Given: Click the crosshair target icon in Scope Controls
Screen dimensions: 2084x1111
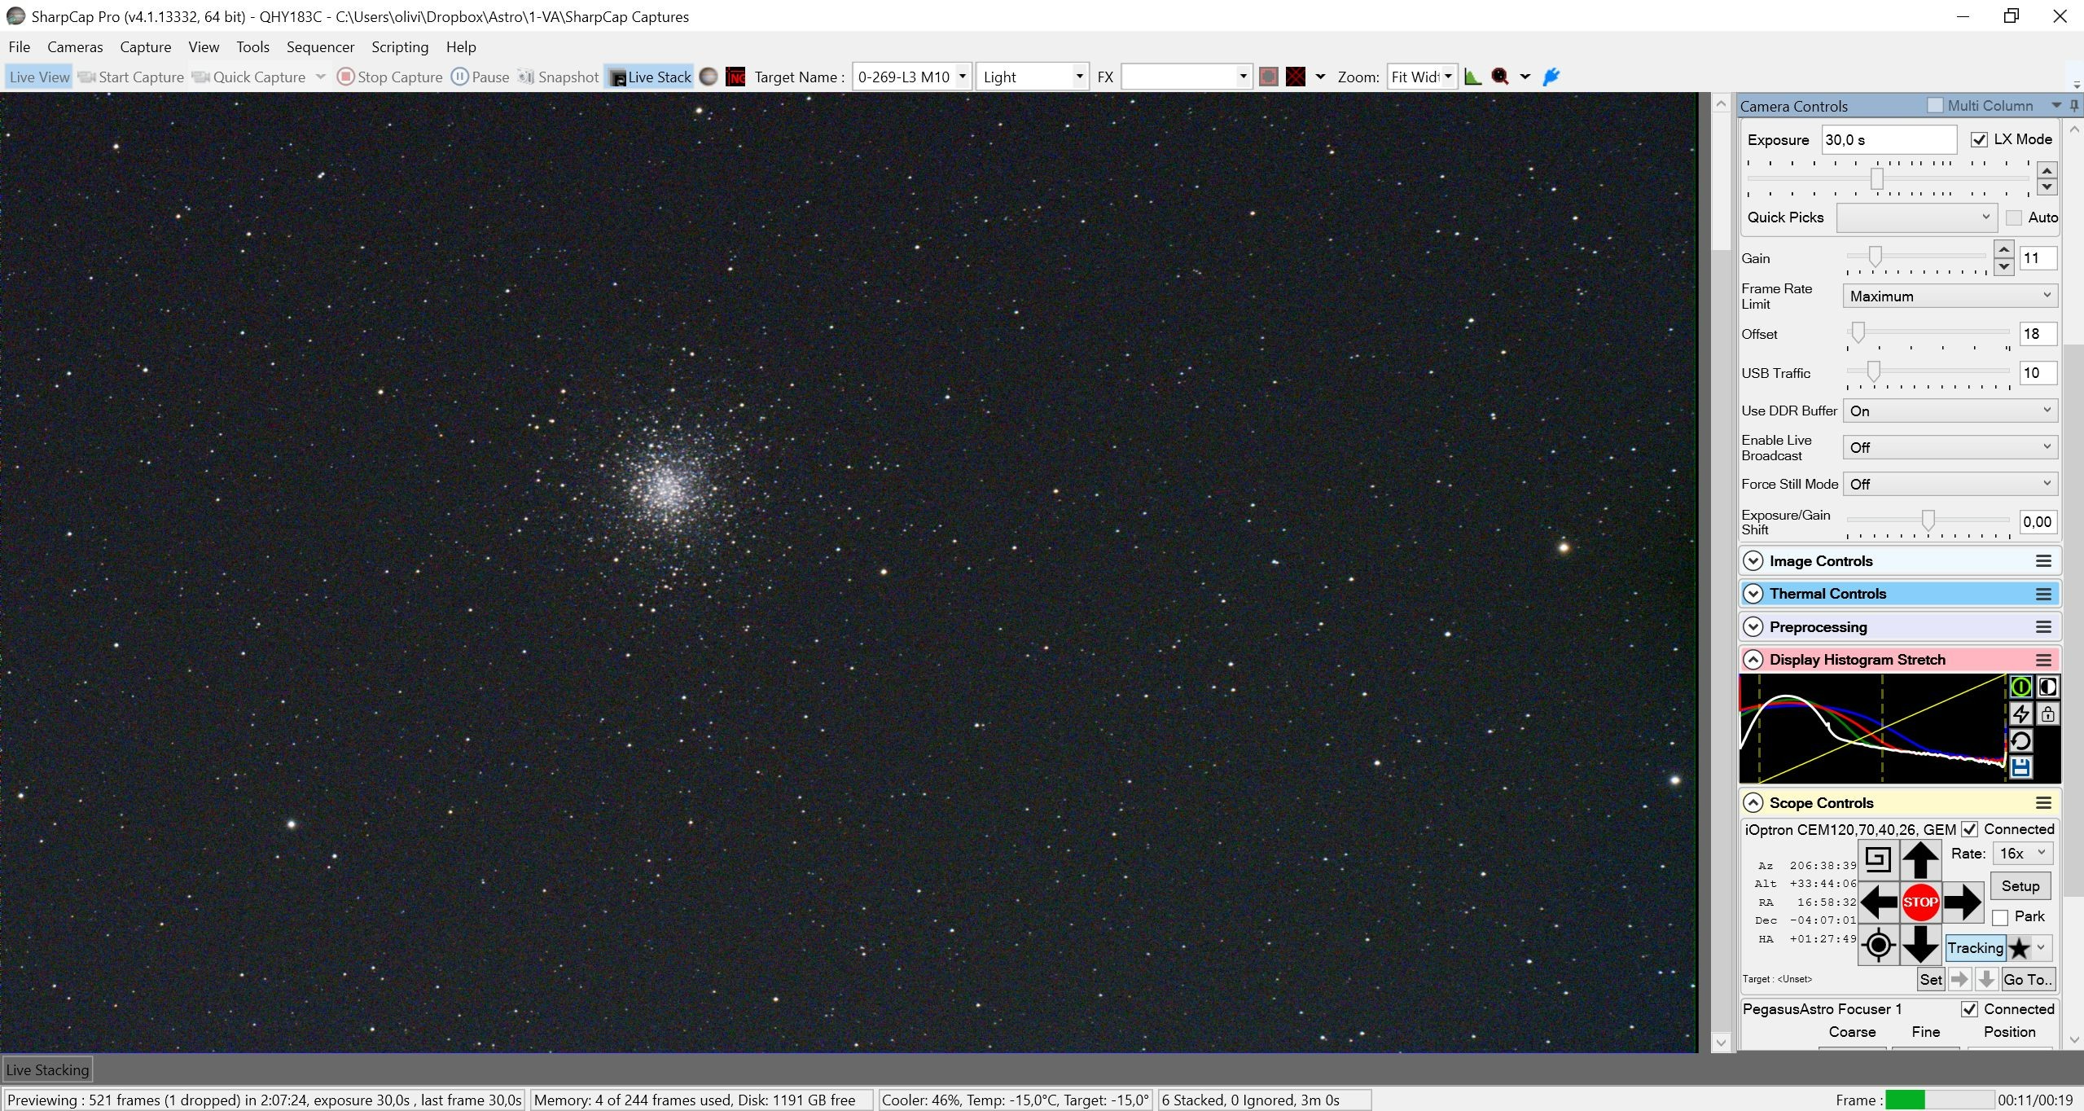Looking at the screenshot, I should click(1878, 945).
